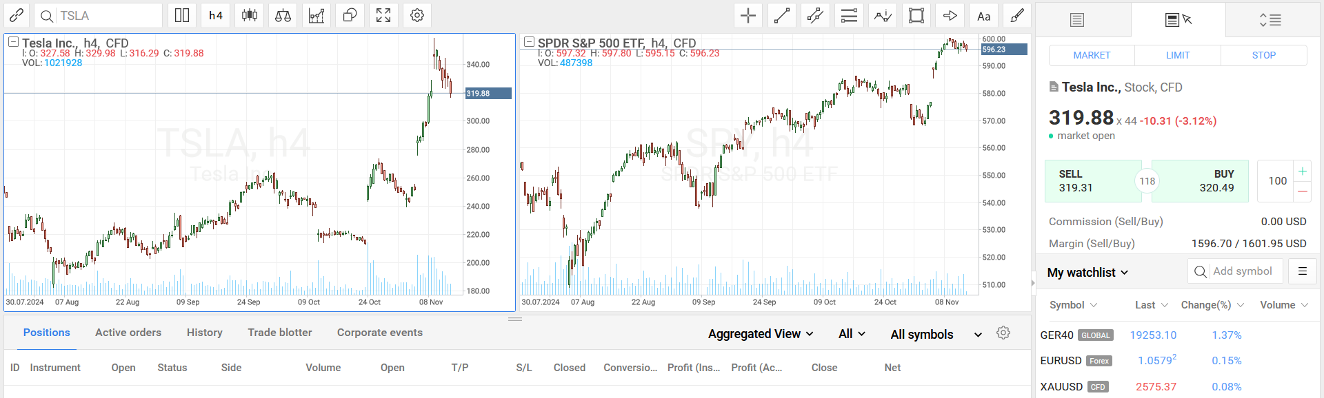Click the fullscreen expand arrows icon
The width and height of the screenshot is (1324, 398).
point(383,15)
